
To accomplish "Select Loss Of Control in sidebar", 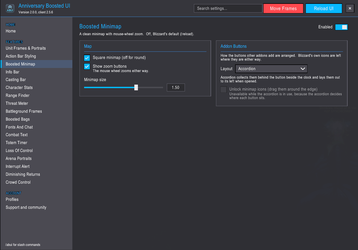I will [x=36, y=151].
